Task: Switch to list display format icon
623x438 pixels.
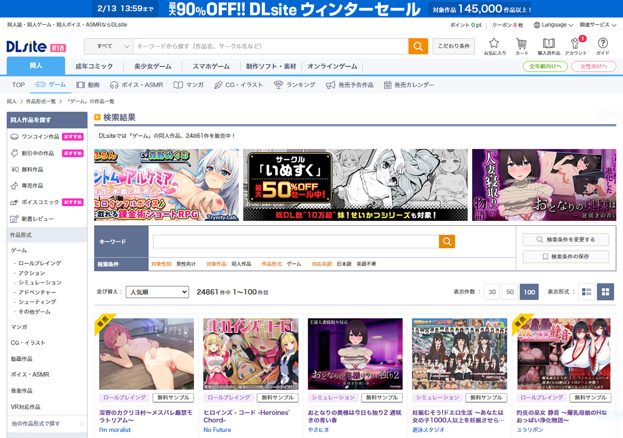Action: [x=586, y=292]
